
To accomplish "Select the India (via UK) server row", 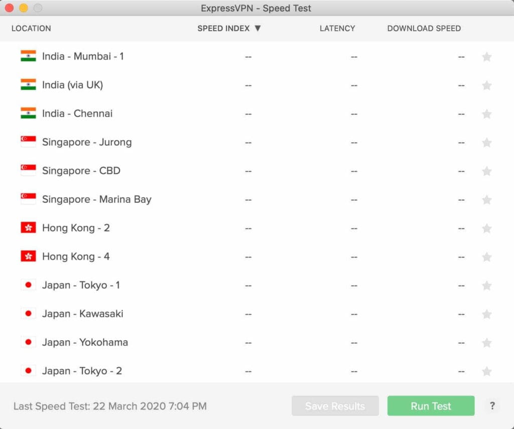I will [72, 85].
